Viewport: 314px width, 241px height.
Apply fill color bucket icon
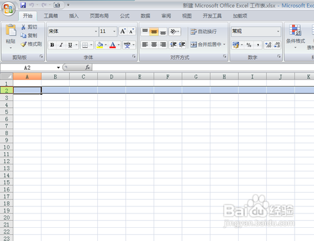pos(100,45)
